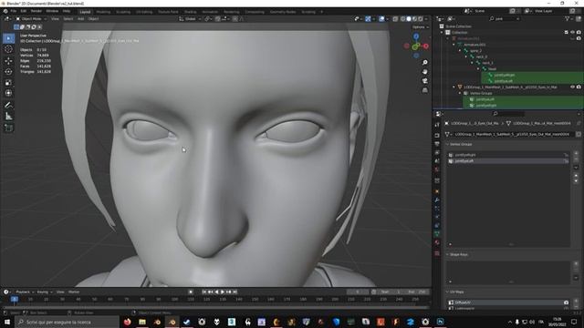Switch to the Geometry Nodes workspace tab
Viewport: 584px width, 328px height.
pyautogui.click(x=283, y=12)
